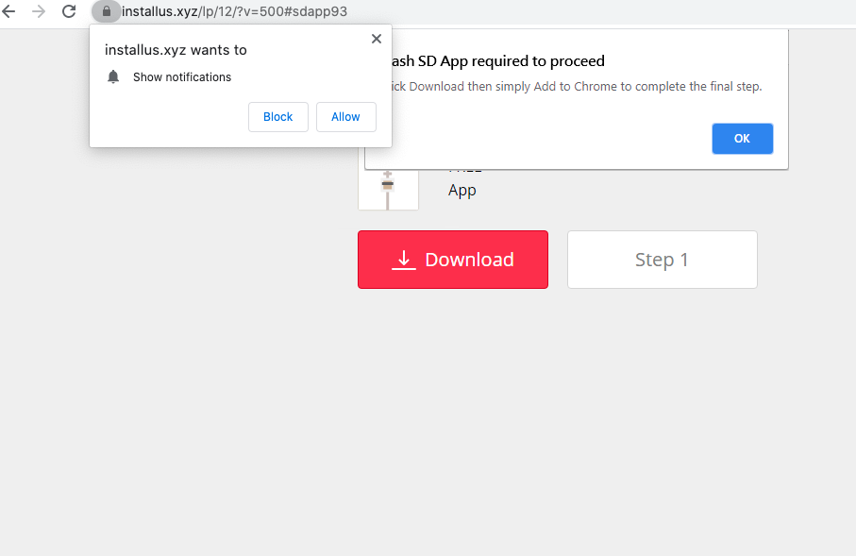This screenshot has height=556, width=856.
Task: Click the browser back arrow
Action: [x=9, y=11]
